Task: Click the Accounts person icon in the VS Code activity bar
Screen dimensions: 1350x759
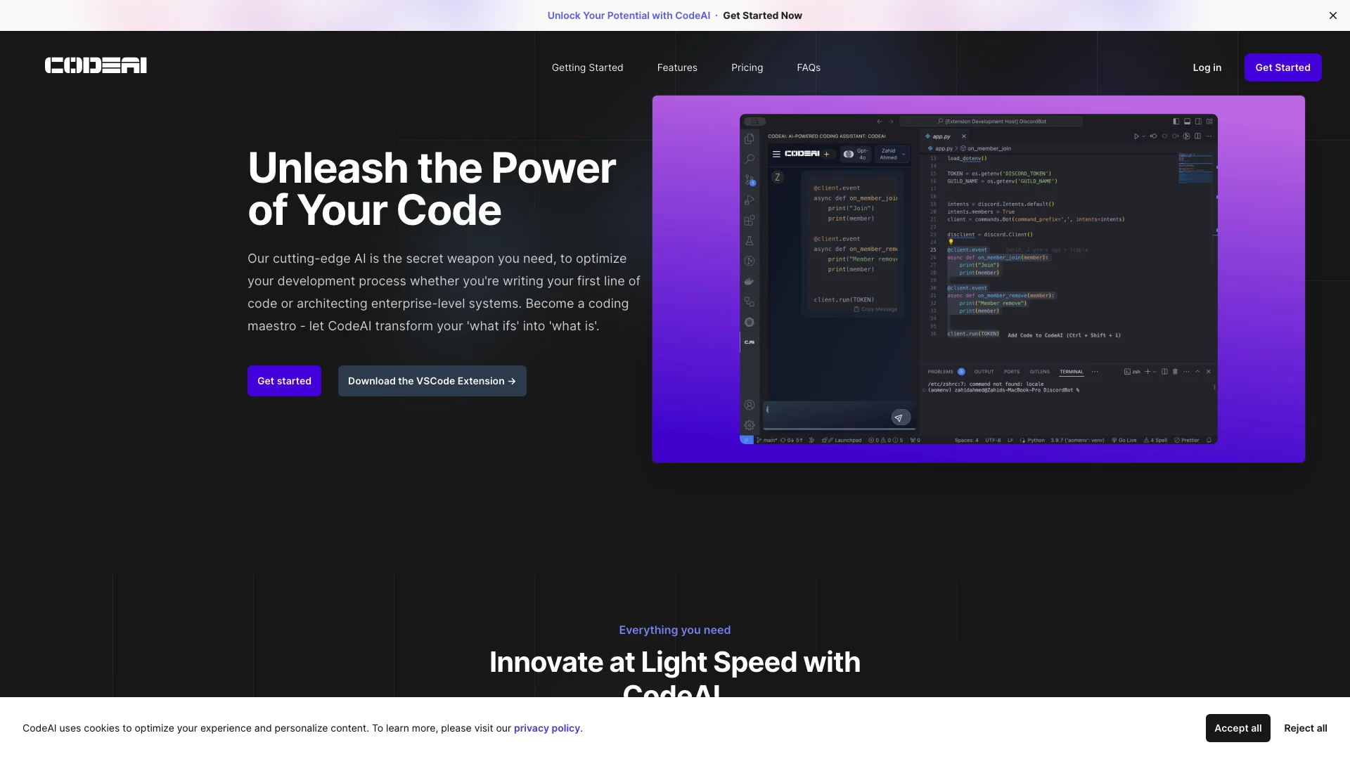Action: pyautogui.click(x=750, y=405)
